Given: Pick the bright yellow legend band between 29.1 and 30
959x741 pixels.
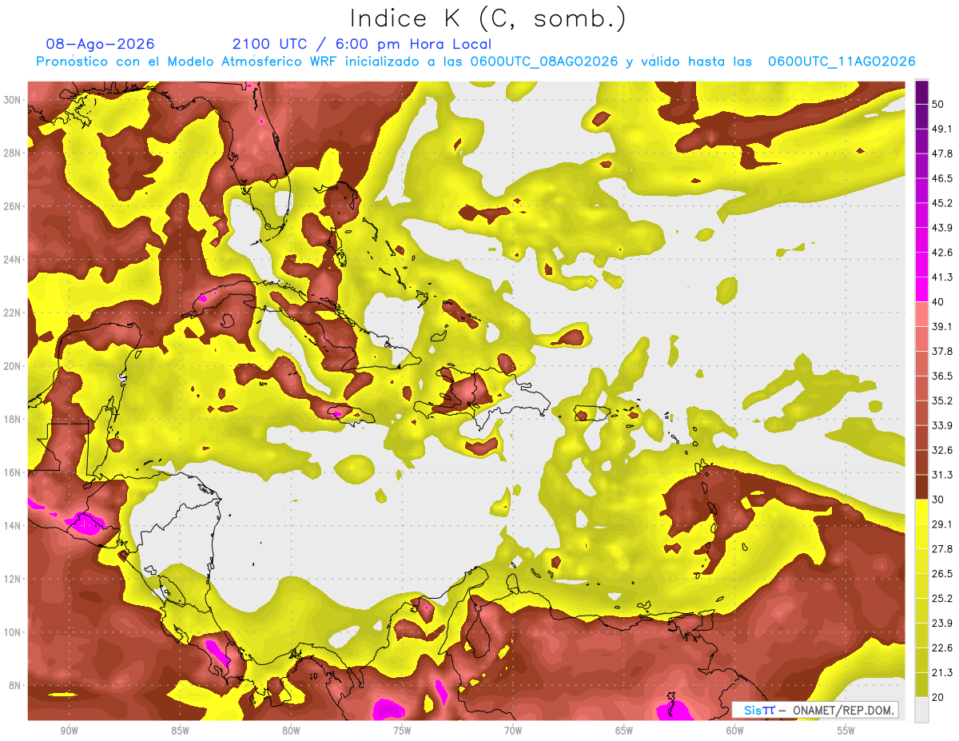Looking at the screenshot, I should pyautogui.click(x=921, y=512).
